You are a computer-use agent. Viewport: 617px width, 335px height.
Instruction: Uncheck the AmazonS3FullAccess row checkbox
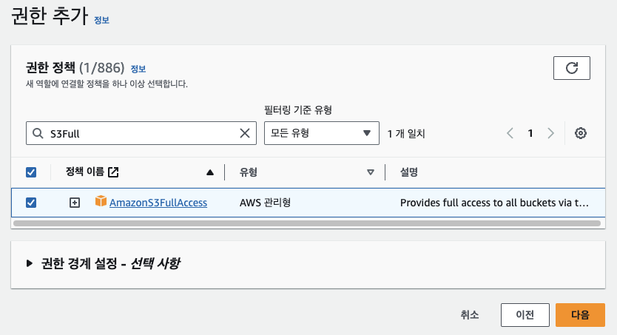tap(31, 203)
